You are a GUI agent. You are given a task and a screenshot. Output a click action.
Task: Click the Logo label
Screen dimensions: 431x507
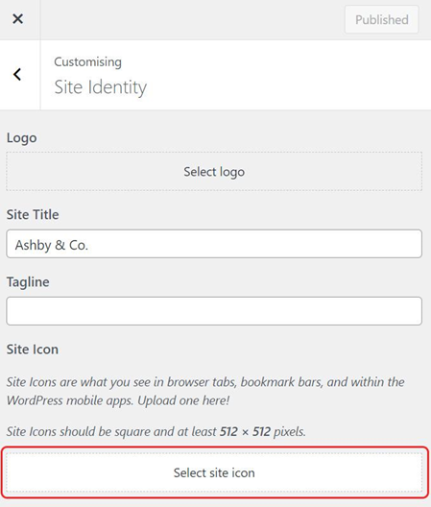coord(22,138)
